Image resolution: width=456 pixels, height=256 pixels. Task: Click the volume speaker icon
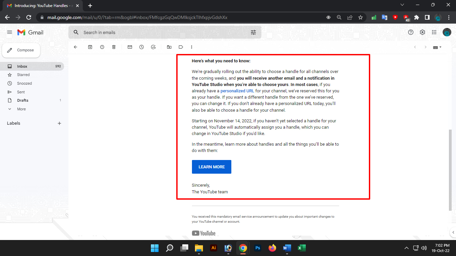[x=424, y=248]
